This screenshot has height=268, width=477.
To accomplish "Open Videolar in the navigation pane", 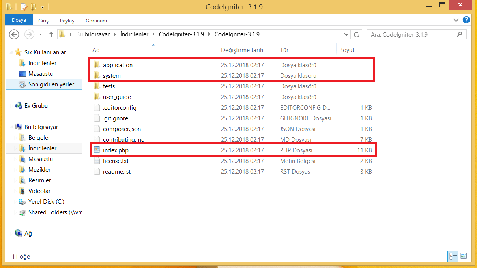I will click(x=39, y=191).
